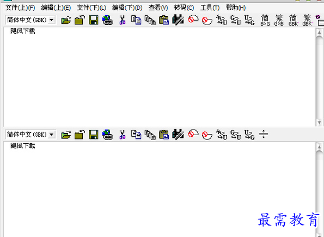Image resolution: width=324 pixels, height=237 pixels.
Task: Open the 文件(下)(L) menu
Action: point(91,8)
